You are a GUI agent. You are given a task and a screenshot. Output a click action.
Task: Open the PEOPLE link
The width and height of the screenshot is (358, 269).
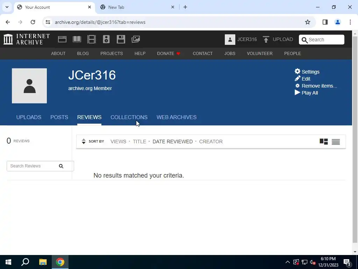[x=293, y=54]
